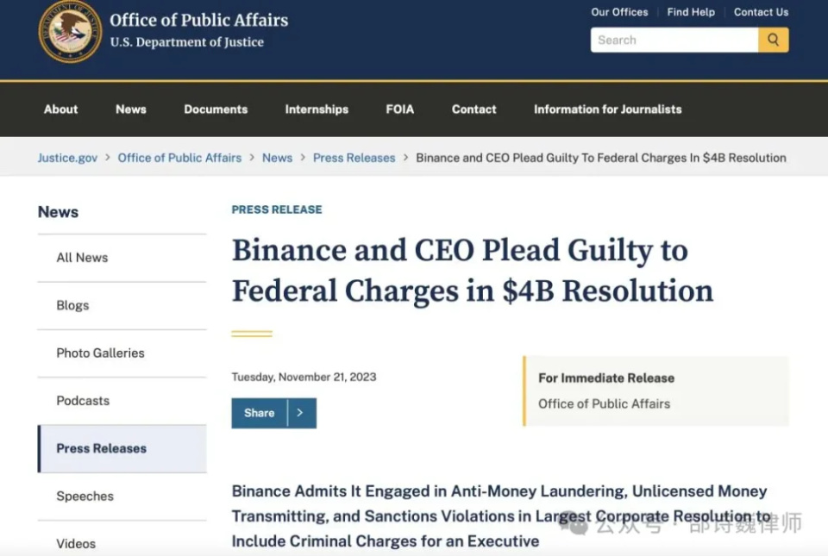
Task: Expand the Share button arrow
Action: point(302,413)
